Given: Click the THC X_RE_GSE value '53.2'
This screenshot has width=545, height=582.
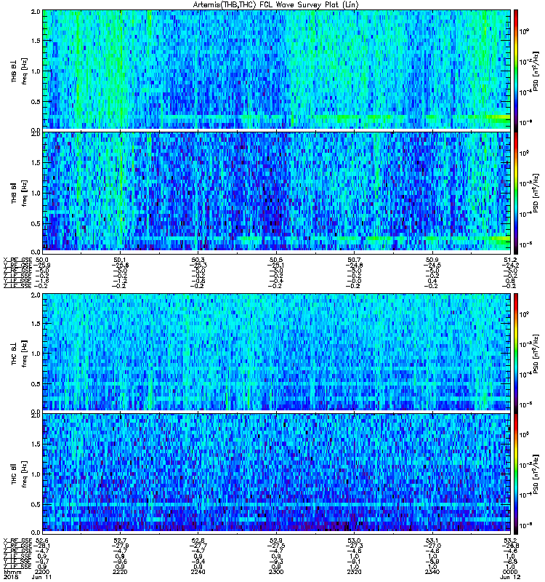Looking at the screenshot, I should (x=510, y=541).
